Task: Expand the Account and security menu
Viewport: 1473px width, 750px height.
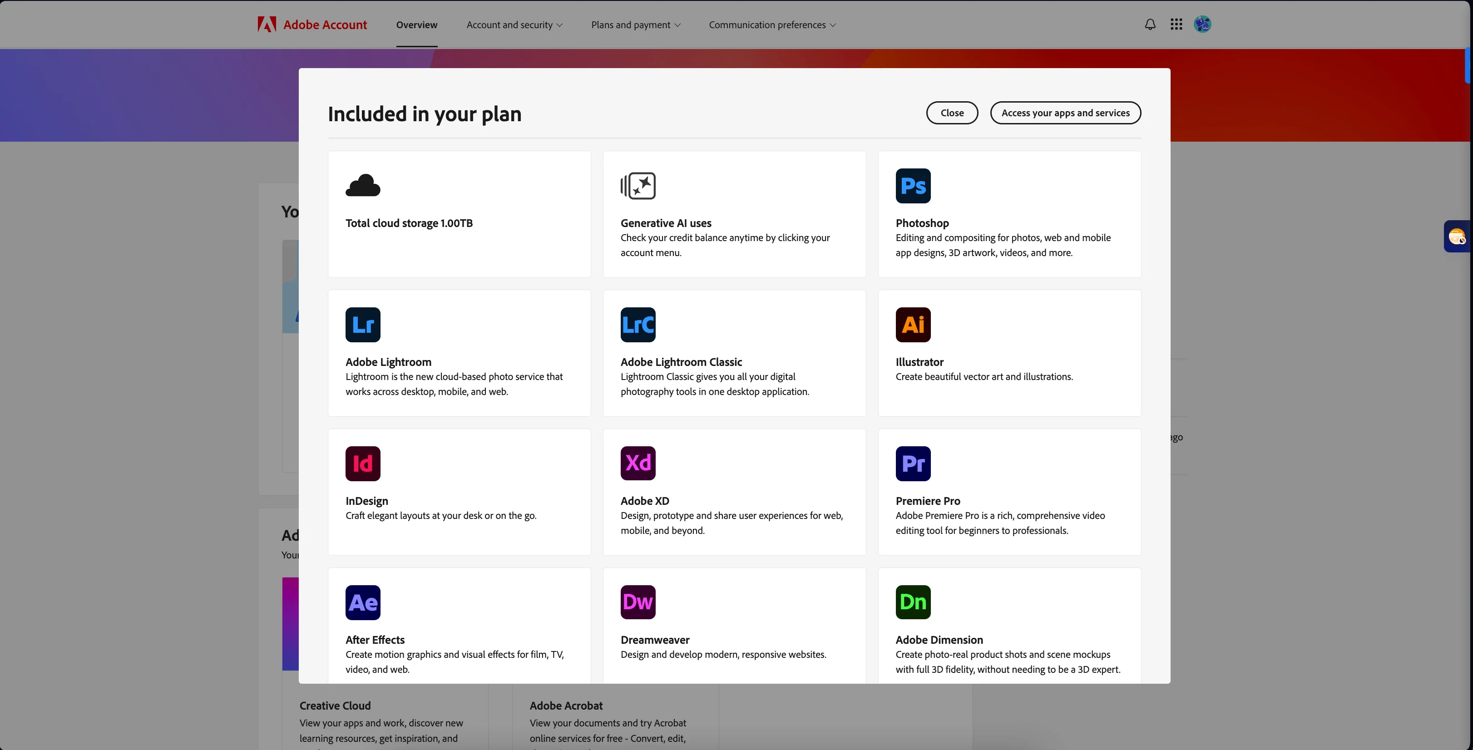Action: (x=514, y=25)
